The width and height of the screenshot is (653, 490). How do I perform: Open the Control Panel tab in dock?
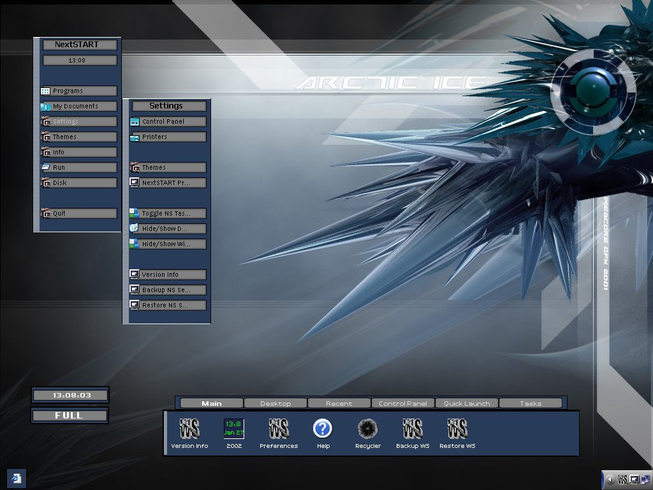[403, 403]
